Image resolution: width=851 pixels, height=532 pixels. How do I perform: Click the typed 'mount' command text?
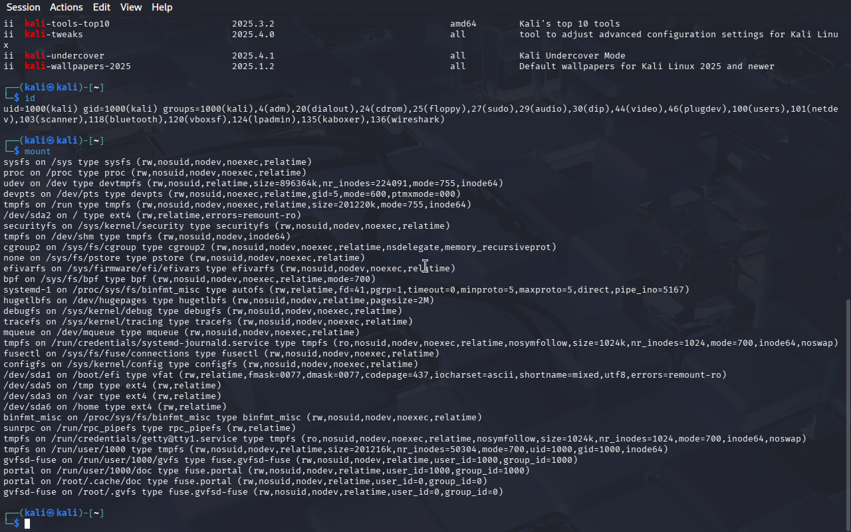tap(38, 152)
